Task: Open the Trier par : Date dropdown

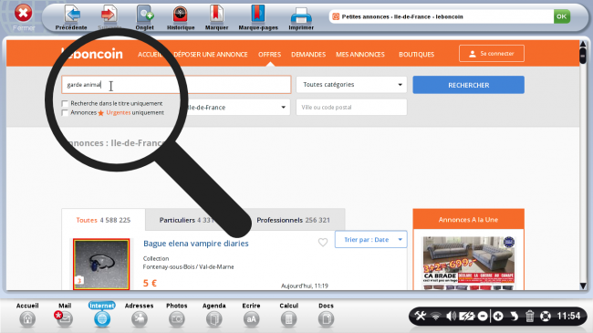Action: (x=371, y=240)
